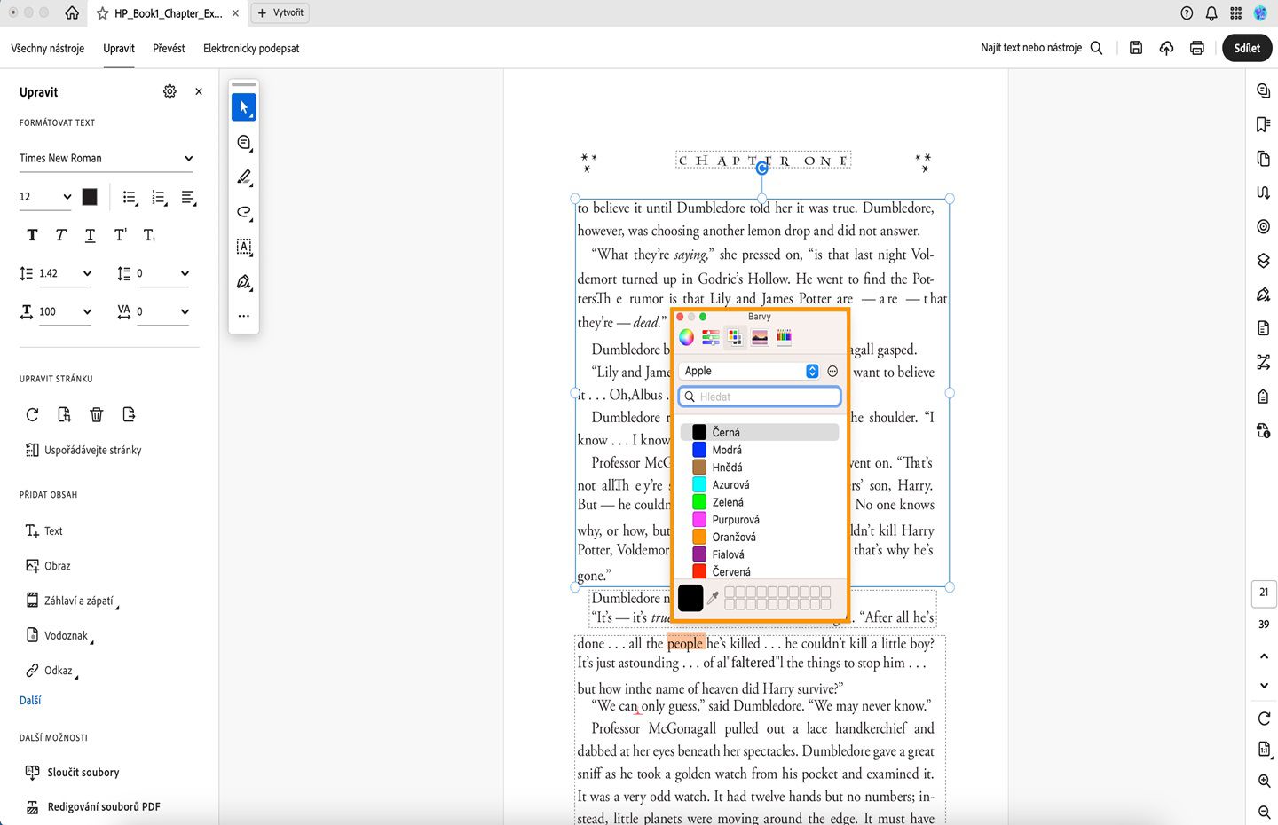Click the Sdílet share button

[x=1247, y=48]
